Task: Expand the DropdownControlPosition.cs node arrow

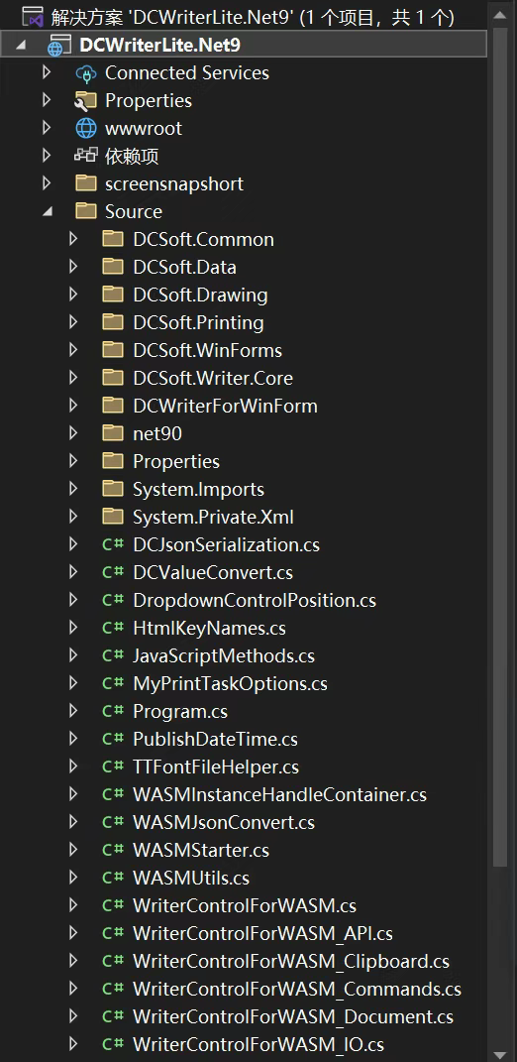Action: pyautogui.click(x=73, y=600)
